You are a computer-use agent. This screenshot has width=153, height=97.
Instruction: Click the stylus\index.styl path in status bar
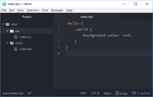13,93
